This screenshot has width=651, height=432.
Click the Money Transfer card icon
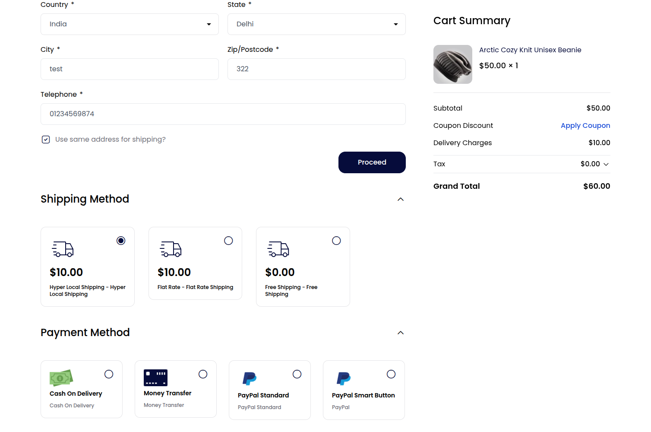(x=155, y=378)
